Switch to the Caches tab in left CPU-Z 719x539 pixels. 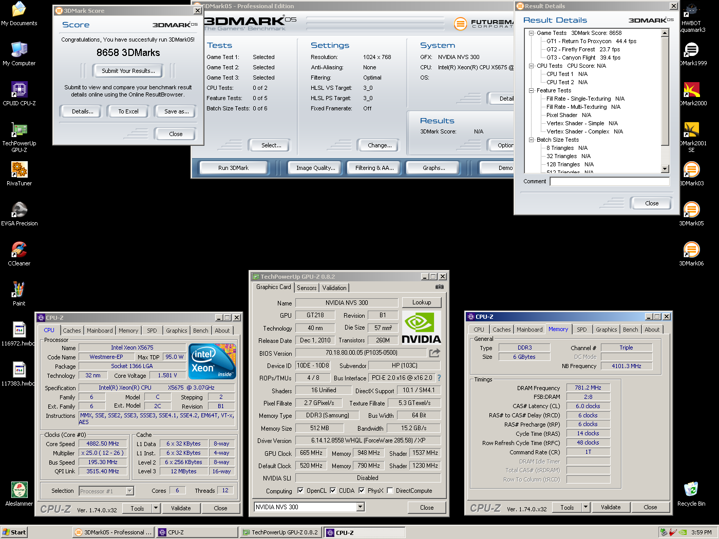[72, 331]
